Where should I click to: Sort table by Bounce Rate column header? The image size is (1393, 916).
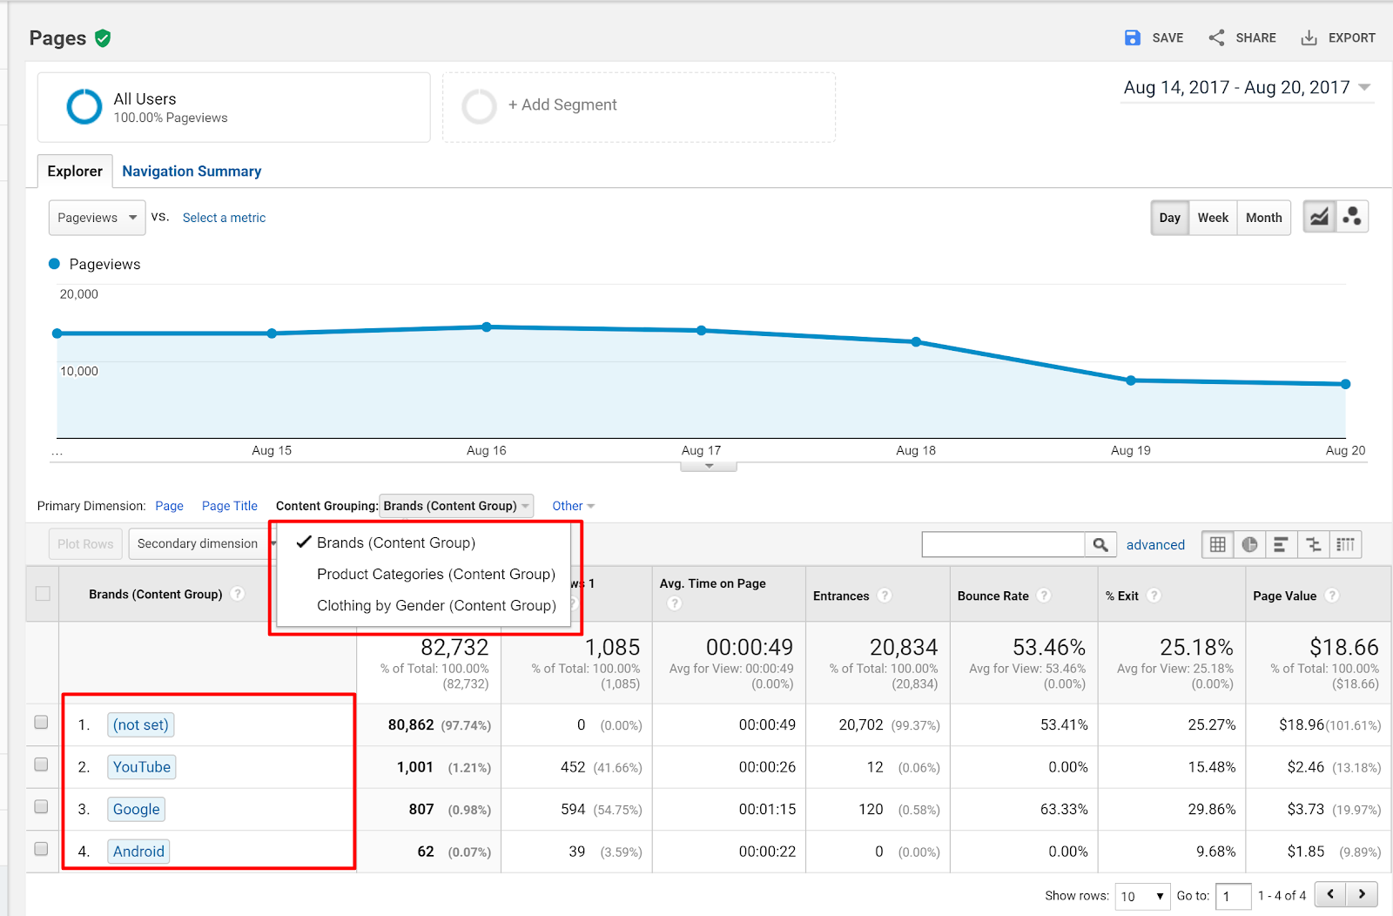(x=993, y=596)
